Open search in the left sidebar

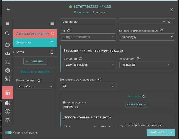8,34
